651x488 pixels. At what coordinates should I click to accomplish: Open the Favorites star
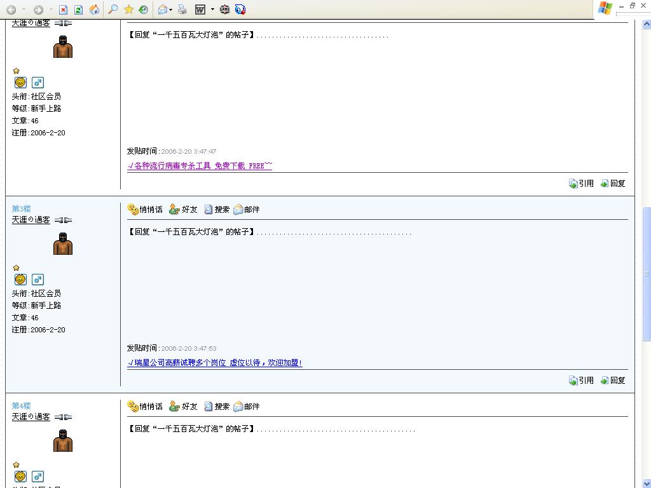pyautogui.click(x=128, y=10)
